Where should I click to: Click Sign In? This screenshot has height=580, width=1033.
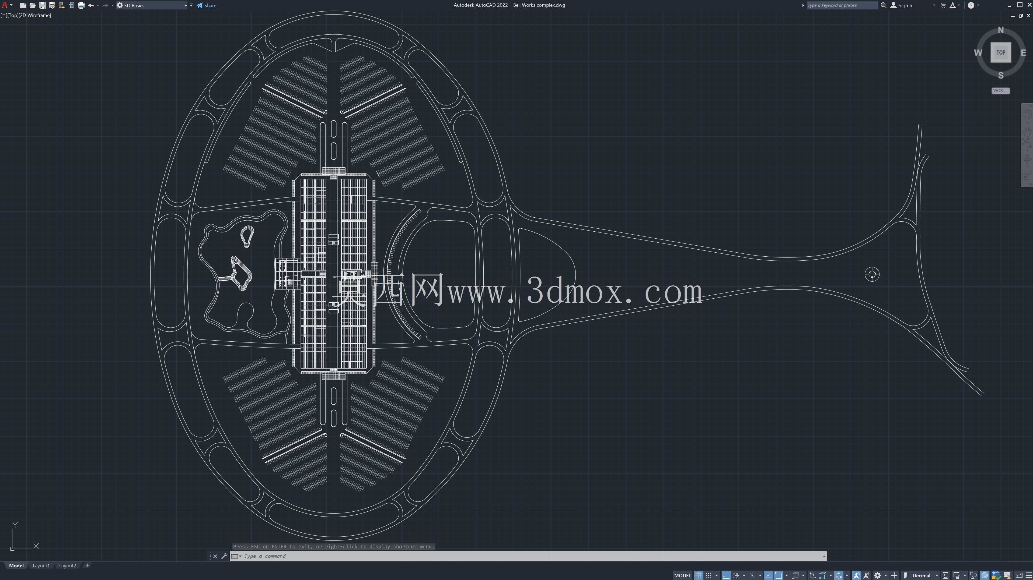pos(902,6)
